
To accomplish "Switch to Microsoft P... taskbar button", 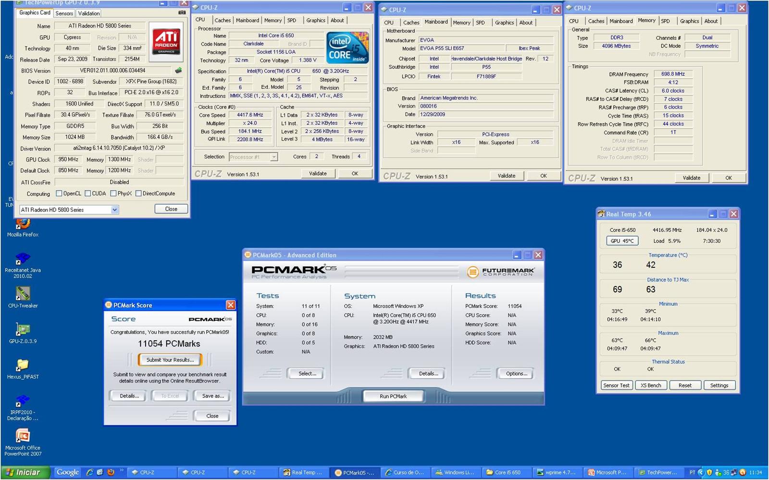I will (608, 472).
